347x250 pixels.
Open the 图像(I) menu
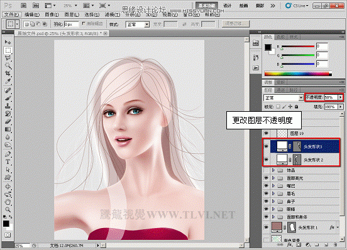coord(52,14)
